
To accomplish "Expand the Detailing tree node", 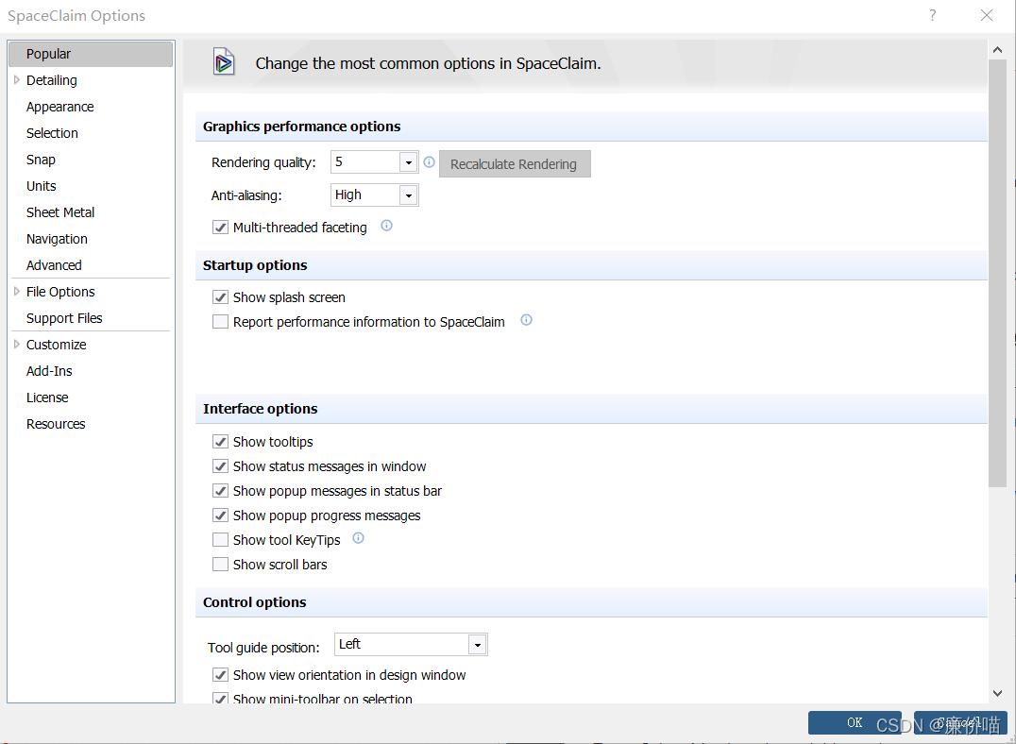I will [x=17, y=79].
